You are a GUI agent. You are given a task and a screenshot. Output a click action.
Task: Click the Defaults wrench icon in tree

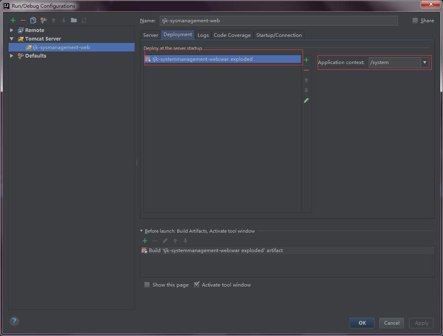[x=21, y=56]
